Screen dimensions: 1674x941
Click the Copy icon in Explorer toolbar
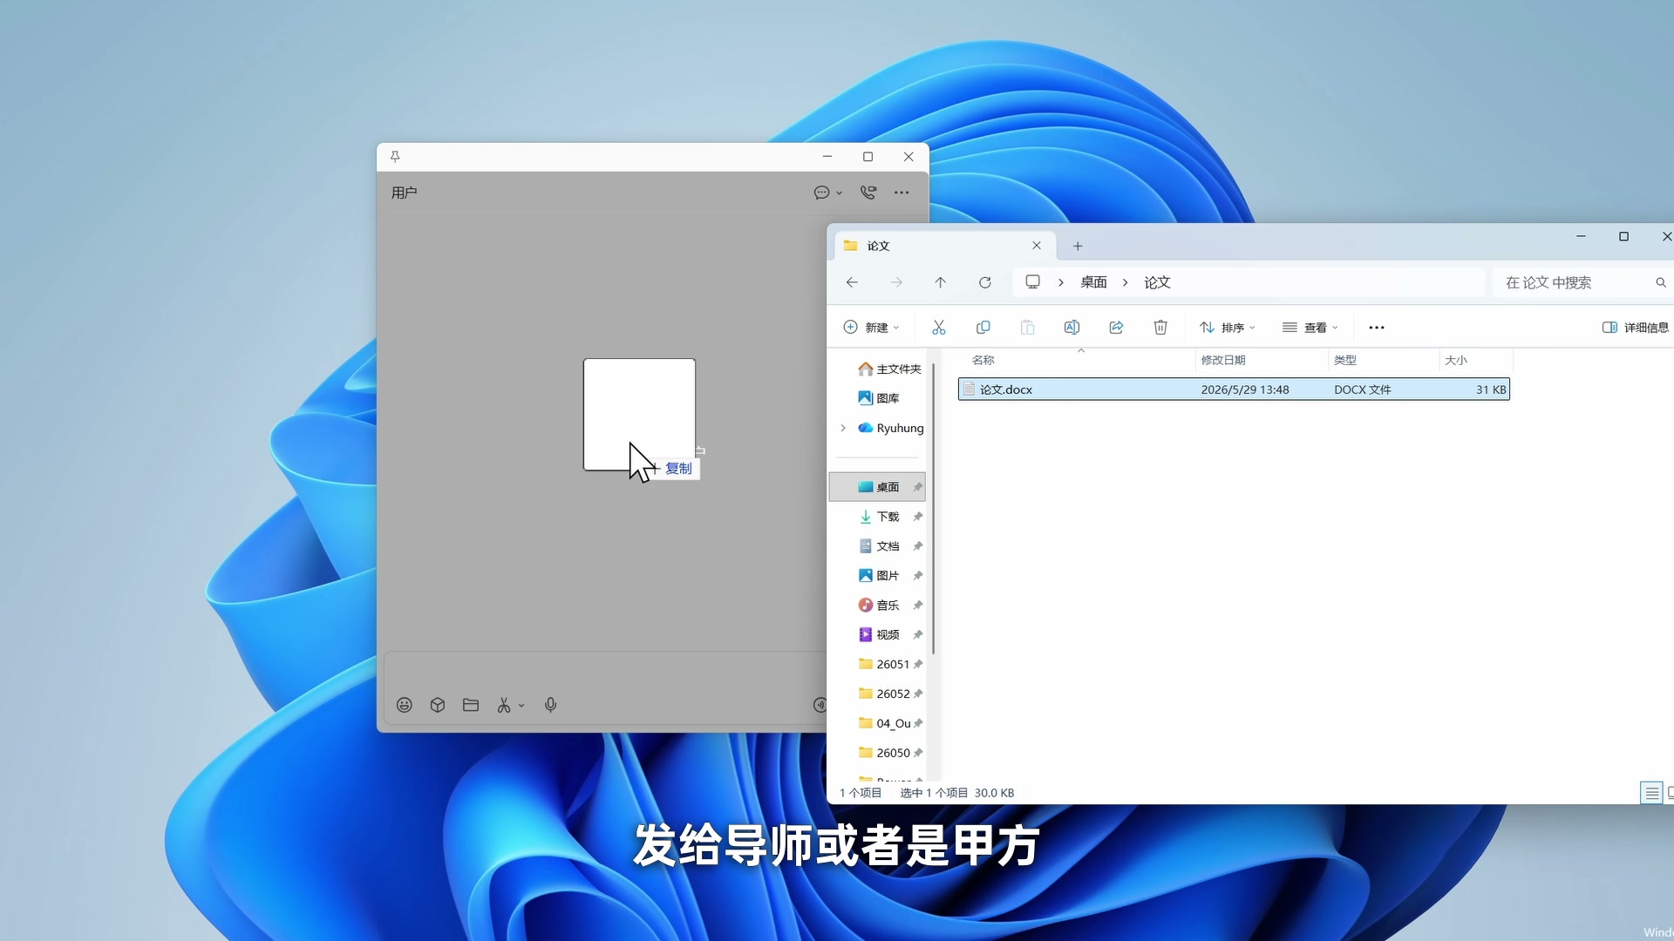point(983,328)
